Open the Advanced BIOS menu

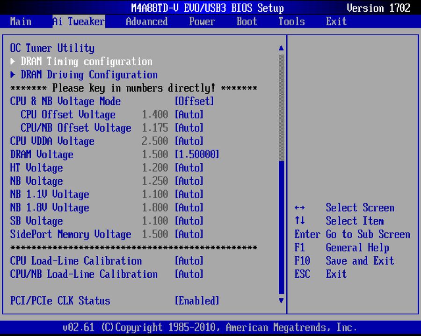pyautogui.click(x=146, y=21)
